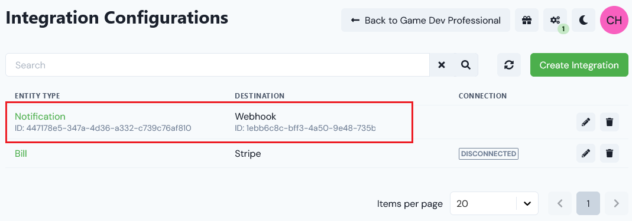Delete the Bill Stripe integration
Screen dimensions: 632x221
pos(610,153)
